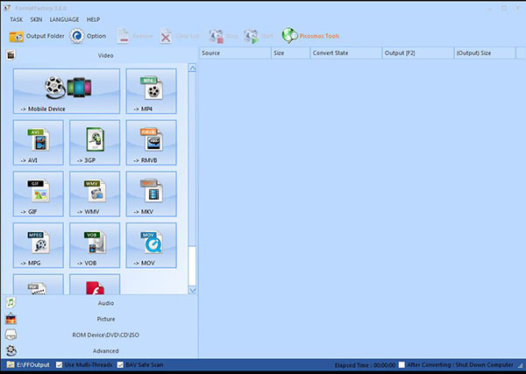Click the Convert State column header
Viewport: 526px width, 374px height.
(346, 53)
